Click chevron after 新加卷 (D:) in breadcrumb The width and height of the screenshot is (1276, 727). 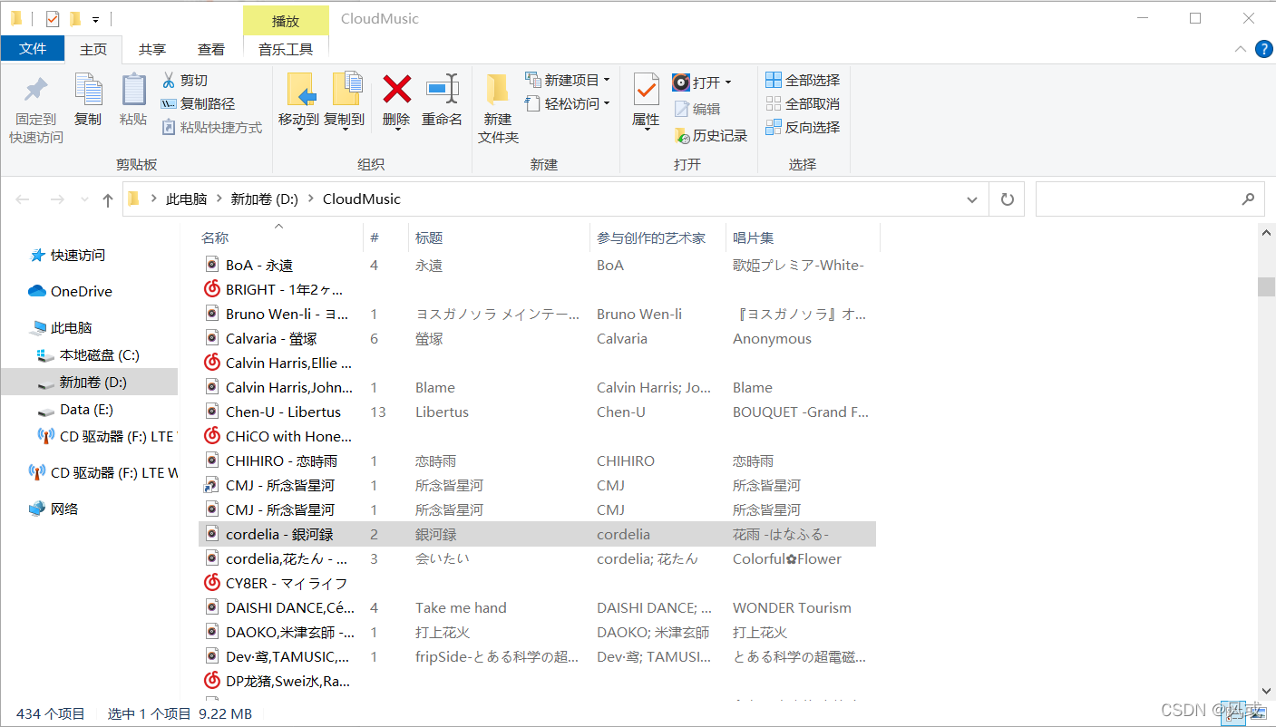[310, 199]
